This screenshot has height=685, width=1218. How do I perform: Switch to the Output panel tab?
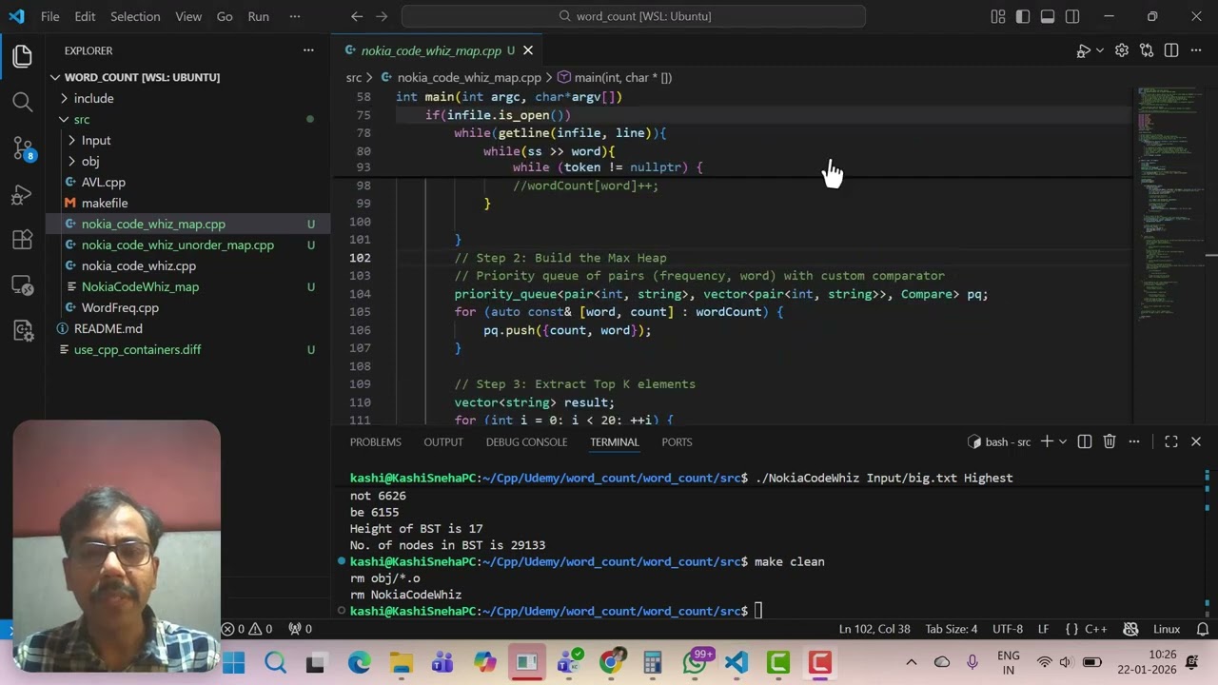click(443, 441)
